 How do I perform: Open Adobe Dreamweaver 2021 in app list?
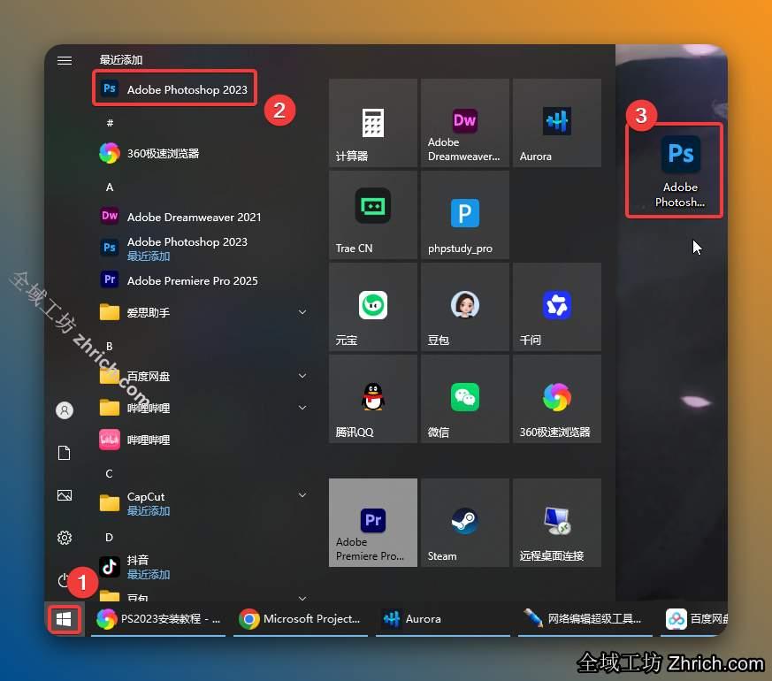pos(204,217)
